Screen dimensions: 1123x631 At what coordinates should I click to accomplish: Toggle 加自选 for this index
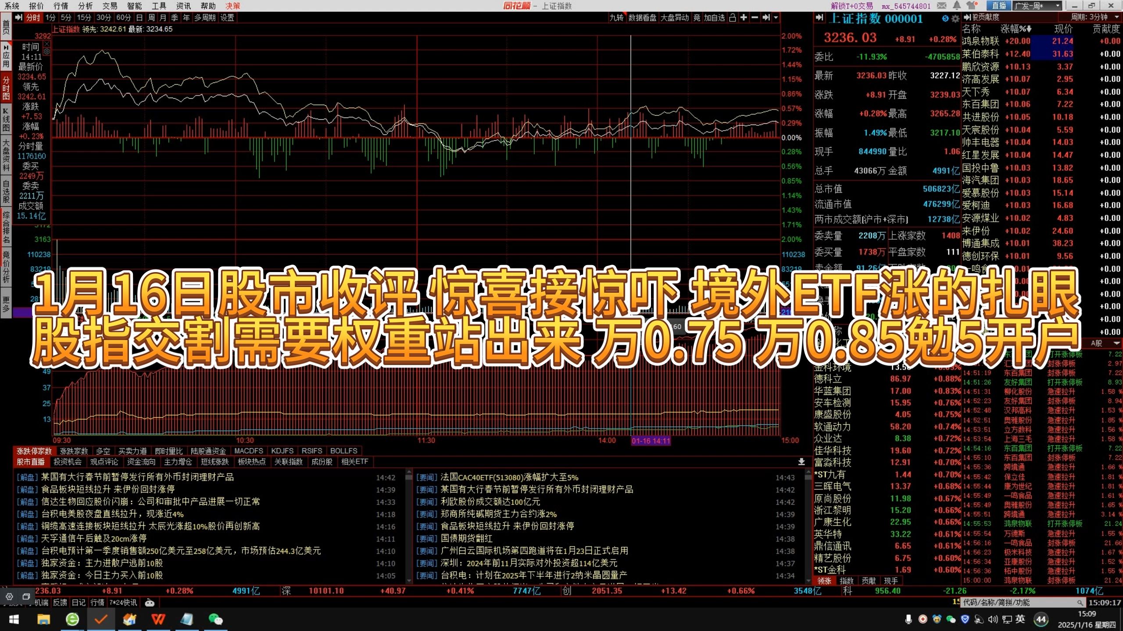pyautogui.click(x=714, y=18)
